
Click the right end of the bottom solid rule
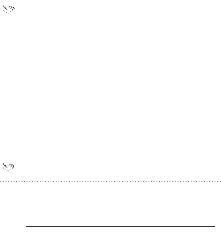point(215,243)
